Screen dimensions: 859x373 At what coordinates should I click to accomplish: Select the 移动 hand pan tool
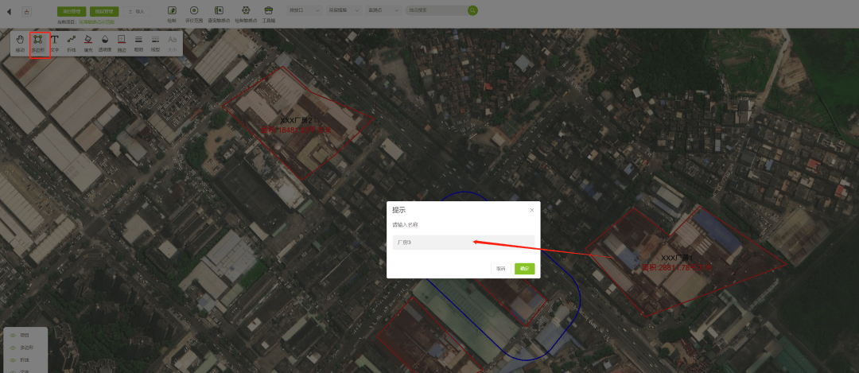(x=20, y=43)
